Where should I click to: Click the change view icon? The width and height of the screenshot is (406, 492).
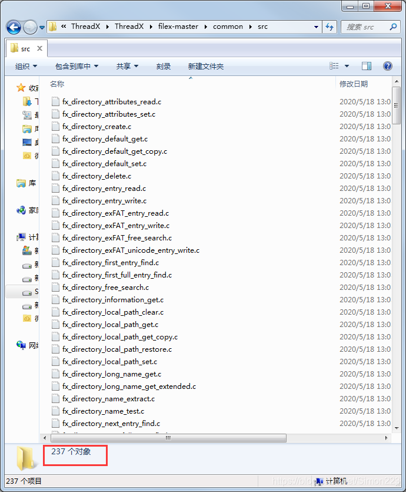[x=334, y=66]
